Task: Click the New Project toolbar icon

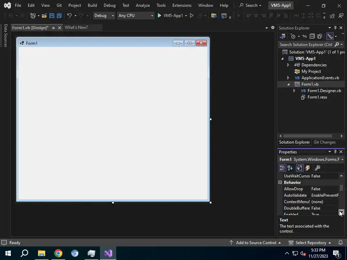Action: tap(33, 16)
